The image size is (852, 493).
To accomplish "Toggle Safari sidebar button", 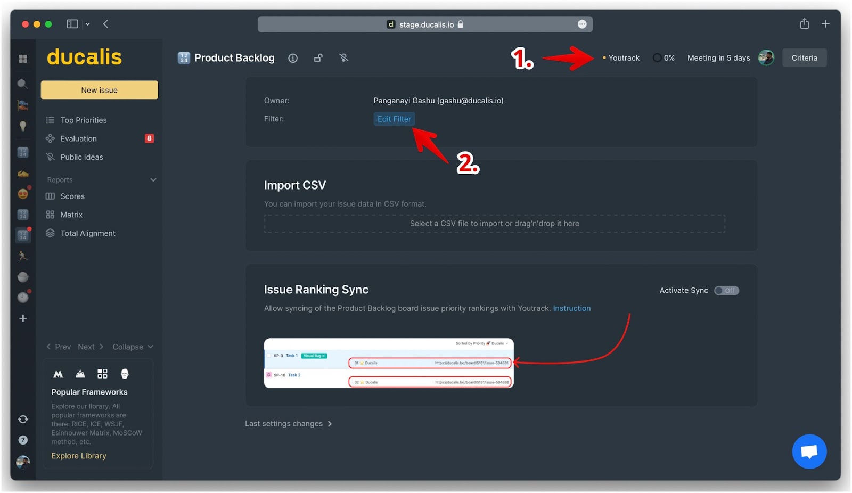I will pyautogui.click(x=72, y=24).
